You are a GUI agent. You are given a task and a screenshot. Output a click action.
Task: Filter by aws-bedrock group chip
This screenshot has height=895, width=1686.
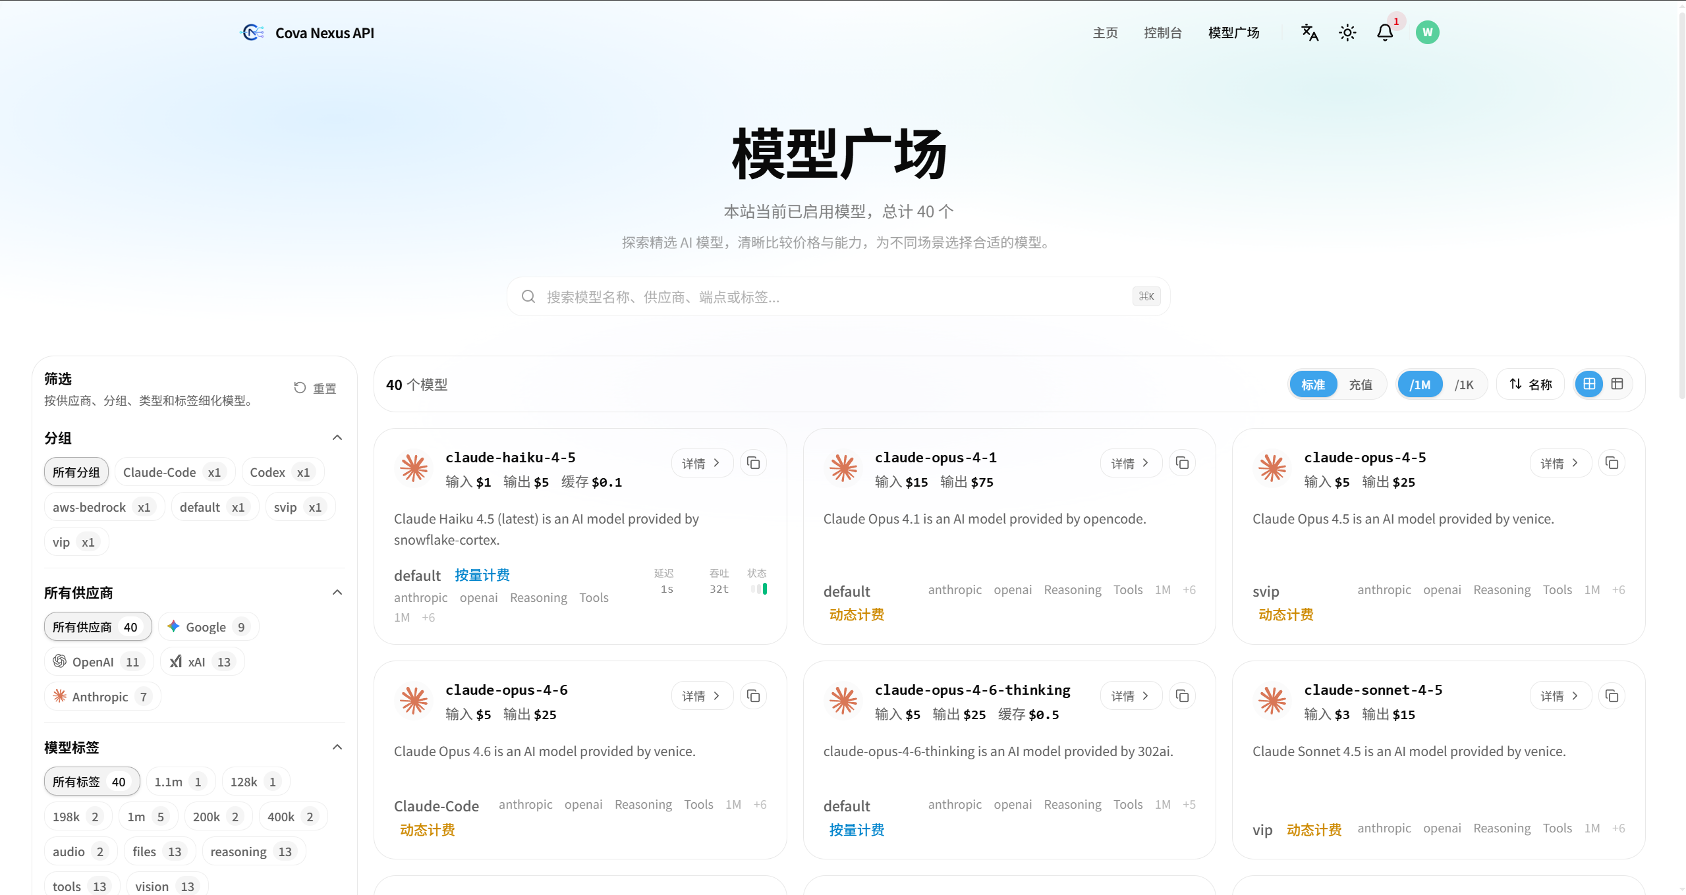point(104,507)
